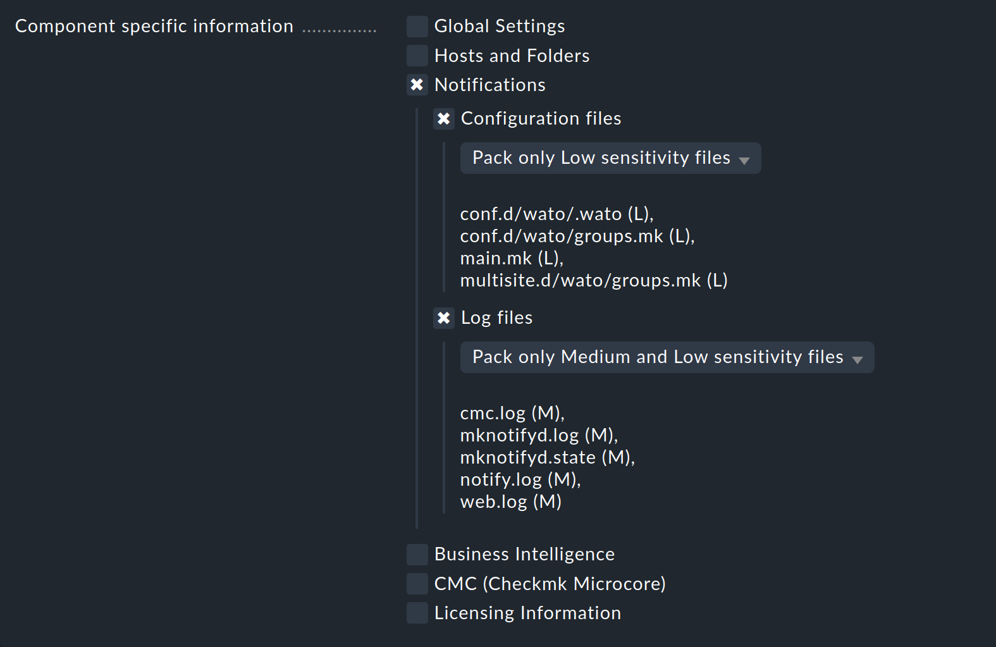The image size is (996, 647).
Task: Enable the Global Settings checkbox
Action: click(417, 27)
